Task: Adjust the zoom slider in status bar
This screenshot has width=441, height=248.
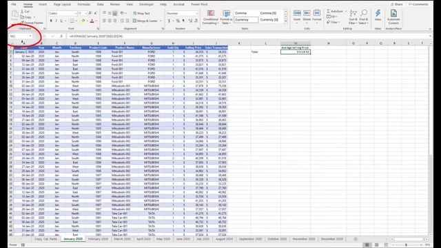Action: point(406,245)
